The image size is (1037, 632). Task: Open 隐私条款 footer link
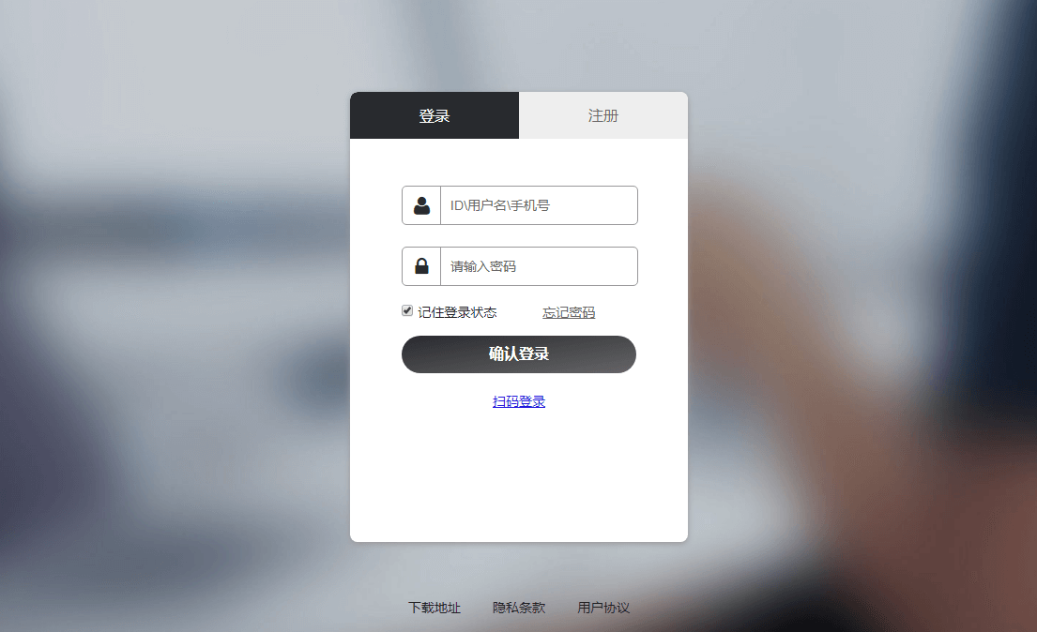pyautogui.click(x=519, y=607)
